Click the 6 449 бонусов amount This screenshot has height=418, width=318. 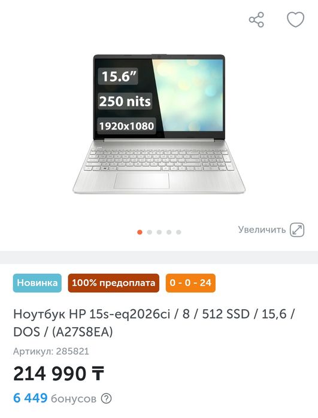54,398
